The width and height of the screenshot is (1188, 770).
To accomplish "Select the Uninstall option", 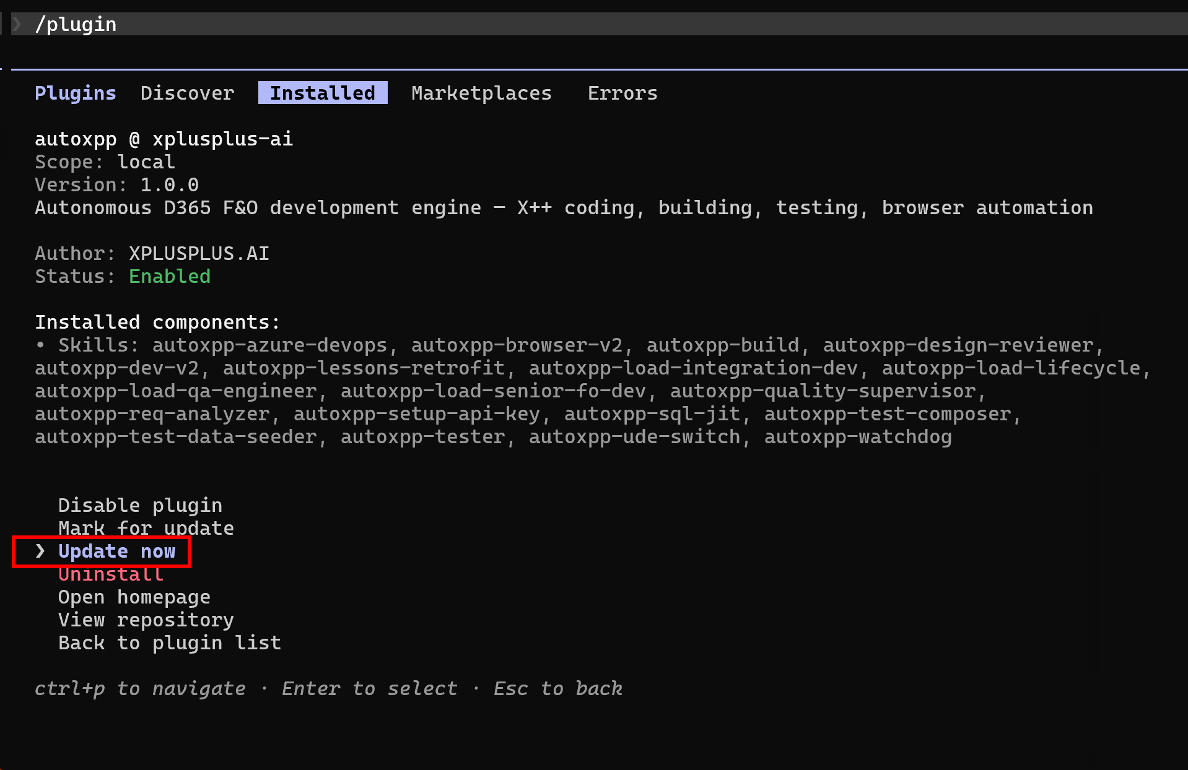I will coord(111,574).
